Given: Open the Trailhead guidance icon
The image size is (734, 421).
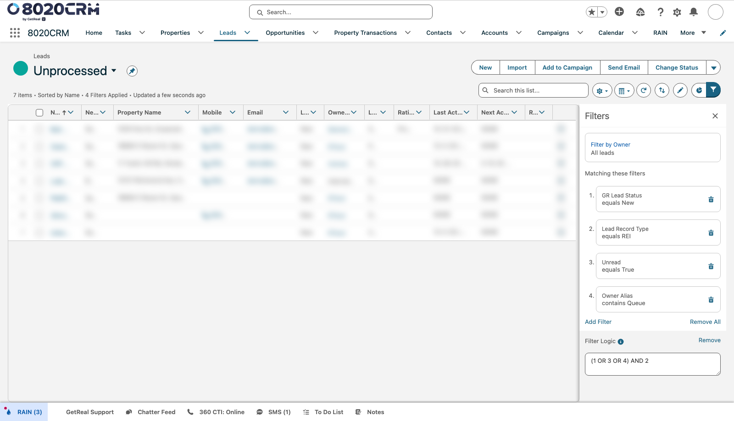Looking at the screenshot, I should 640,12.
